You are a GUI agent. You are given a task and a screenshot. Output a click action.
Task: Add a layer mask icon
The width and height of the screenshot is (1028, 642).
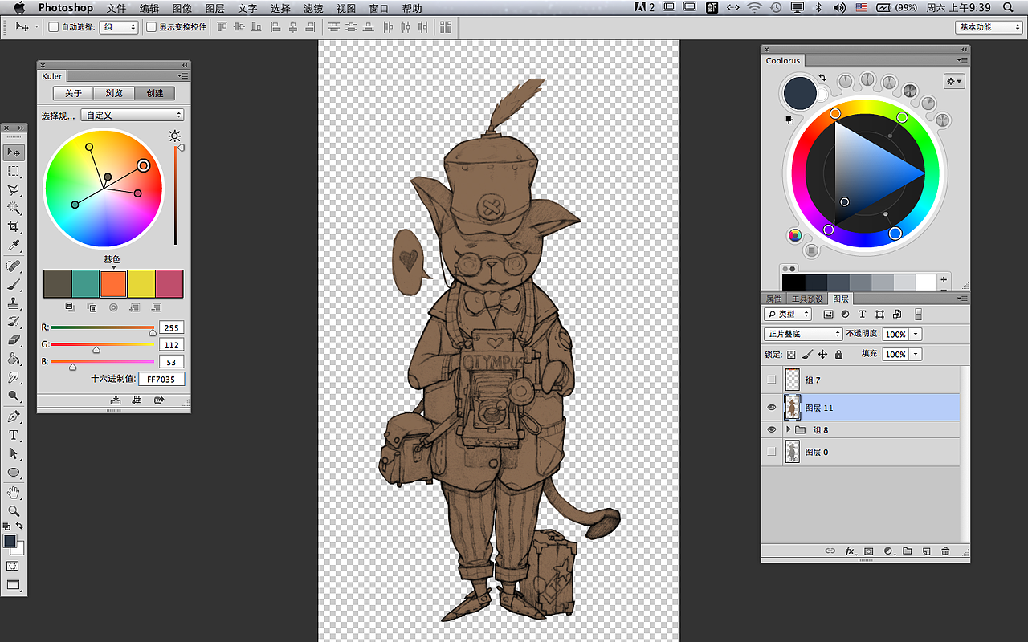pyautogui.click(x=869, y=551)
